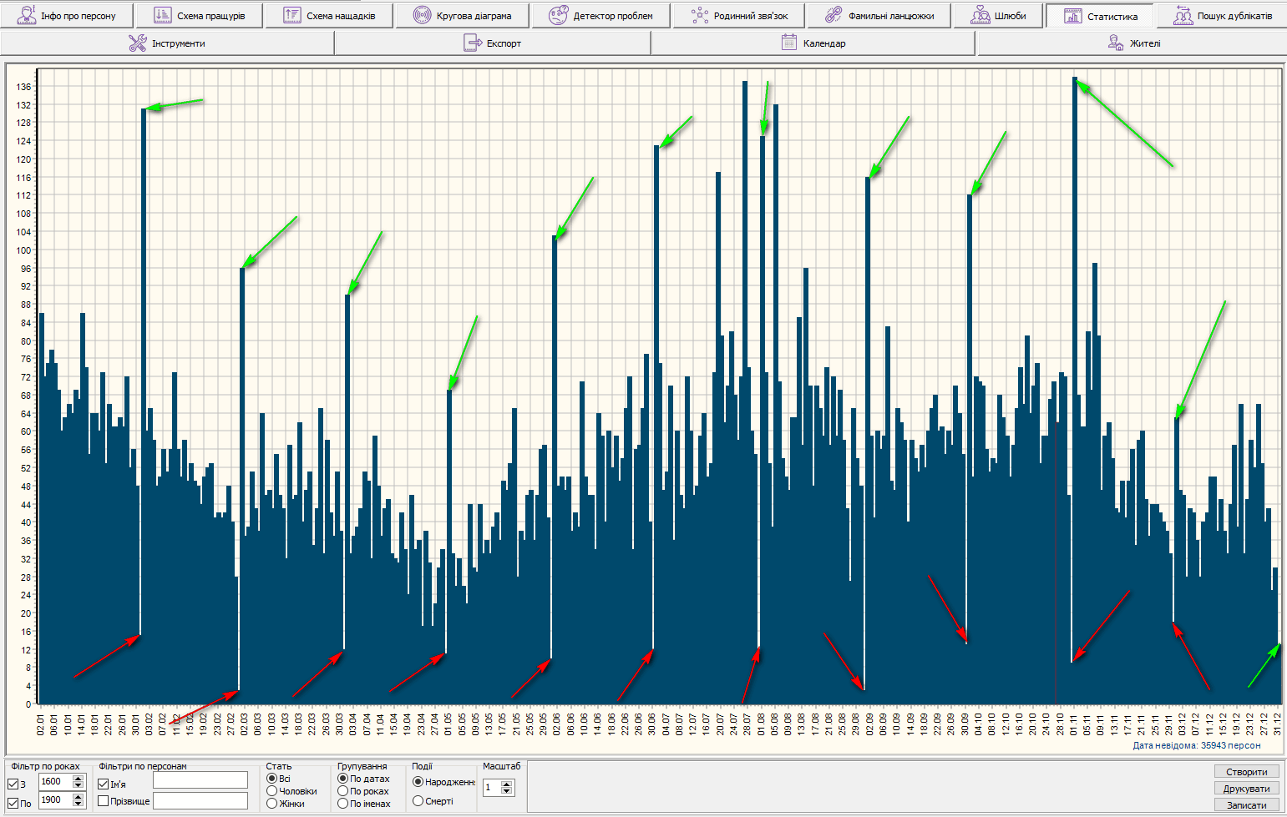Open the 'Родинний зв'язок' family relation icon
The width and height of the screenshot is (1287, 817).
[700, 15]
